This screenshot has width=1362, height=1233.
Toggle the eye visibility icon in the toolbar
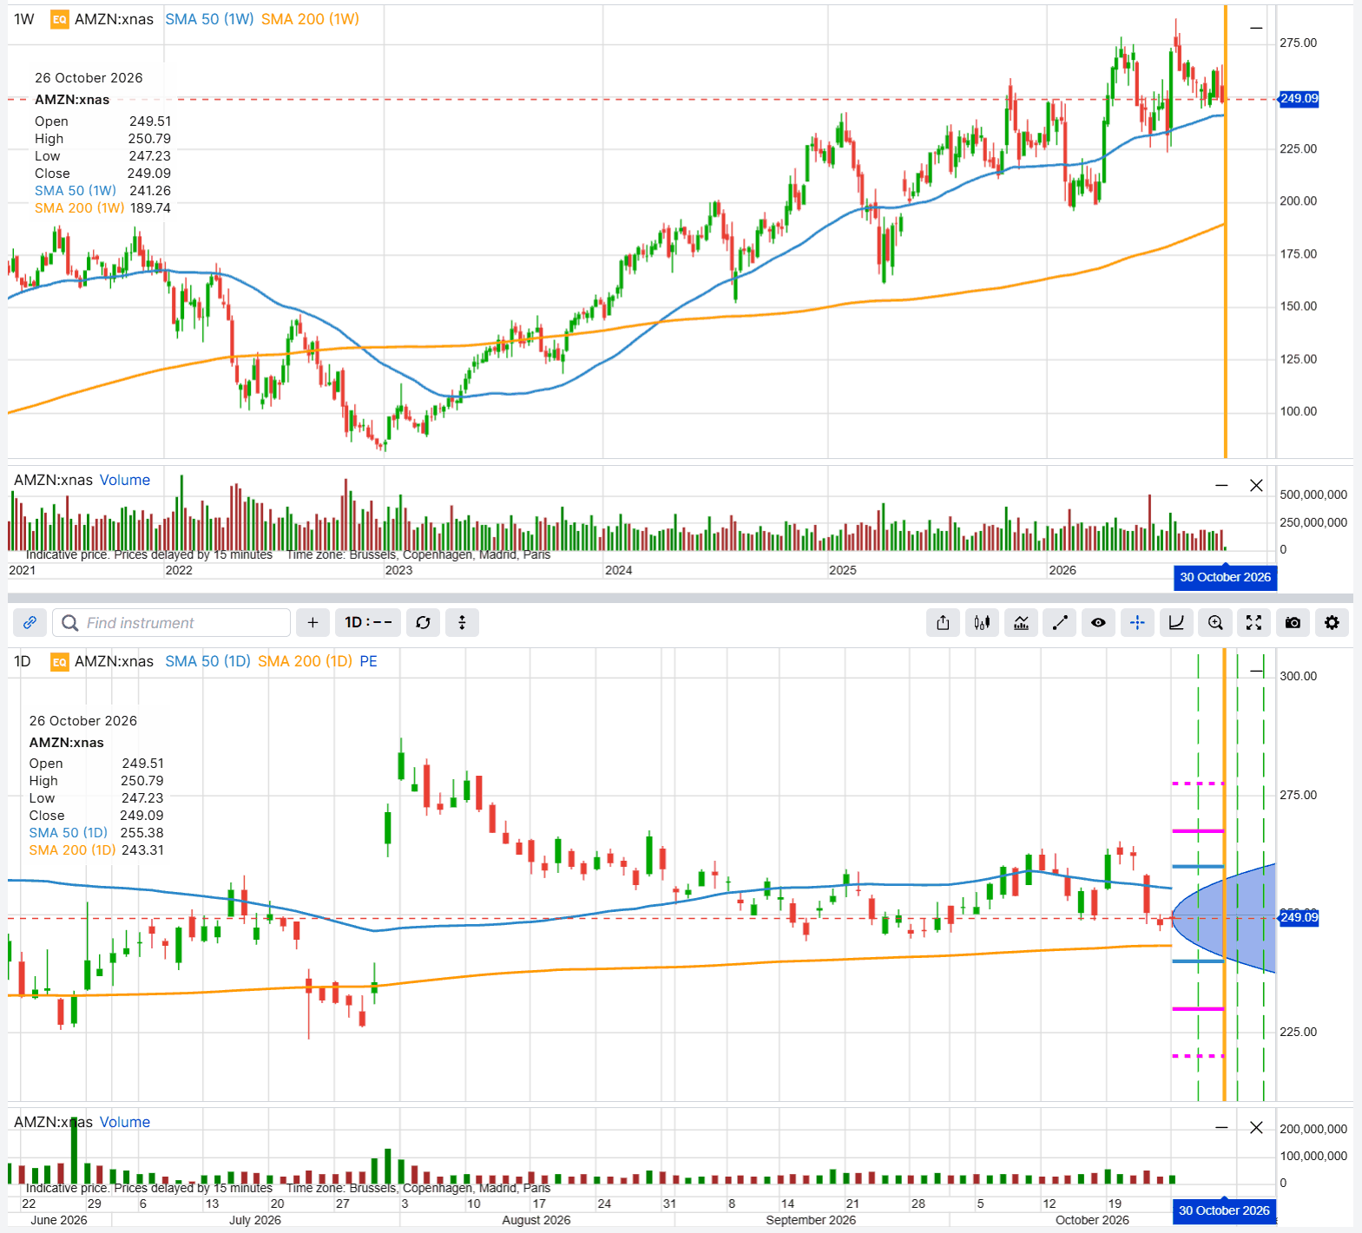1098,623
